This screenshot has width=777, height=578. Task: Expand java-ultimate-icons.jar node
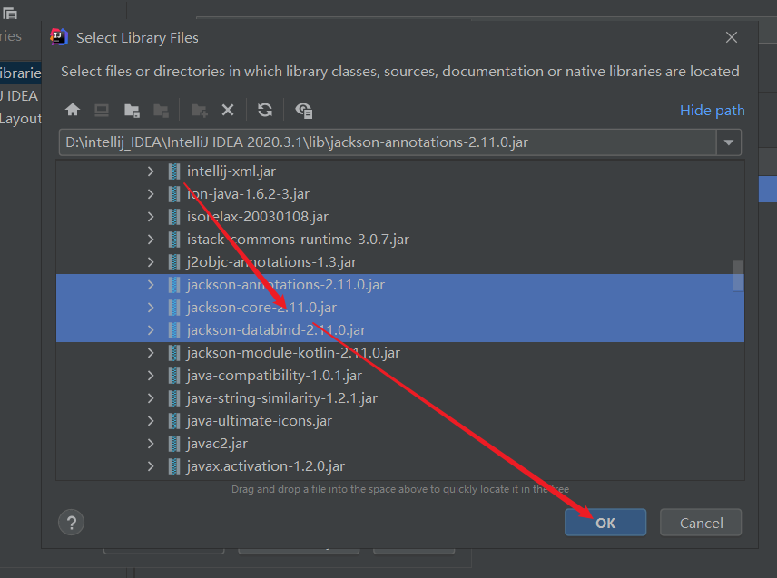[x=151, y=421]
